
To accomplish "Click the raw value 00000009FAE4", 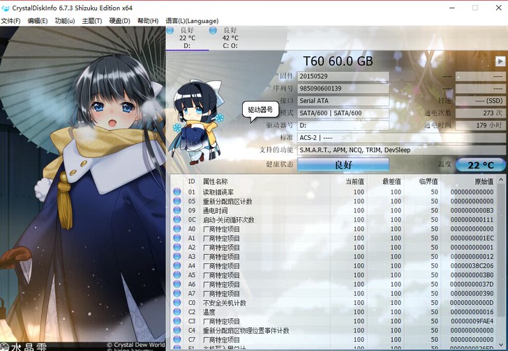I will pos(472,321).
